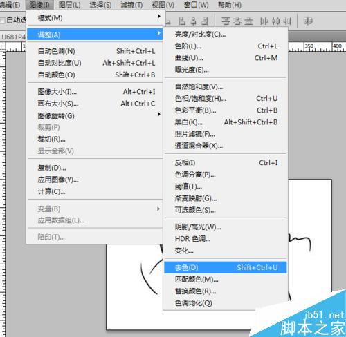This screenshot has height=337, width=346.
Task: Select 自然饱和度(V)... adjustment
Action: pos(226,87)
